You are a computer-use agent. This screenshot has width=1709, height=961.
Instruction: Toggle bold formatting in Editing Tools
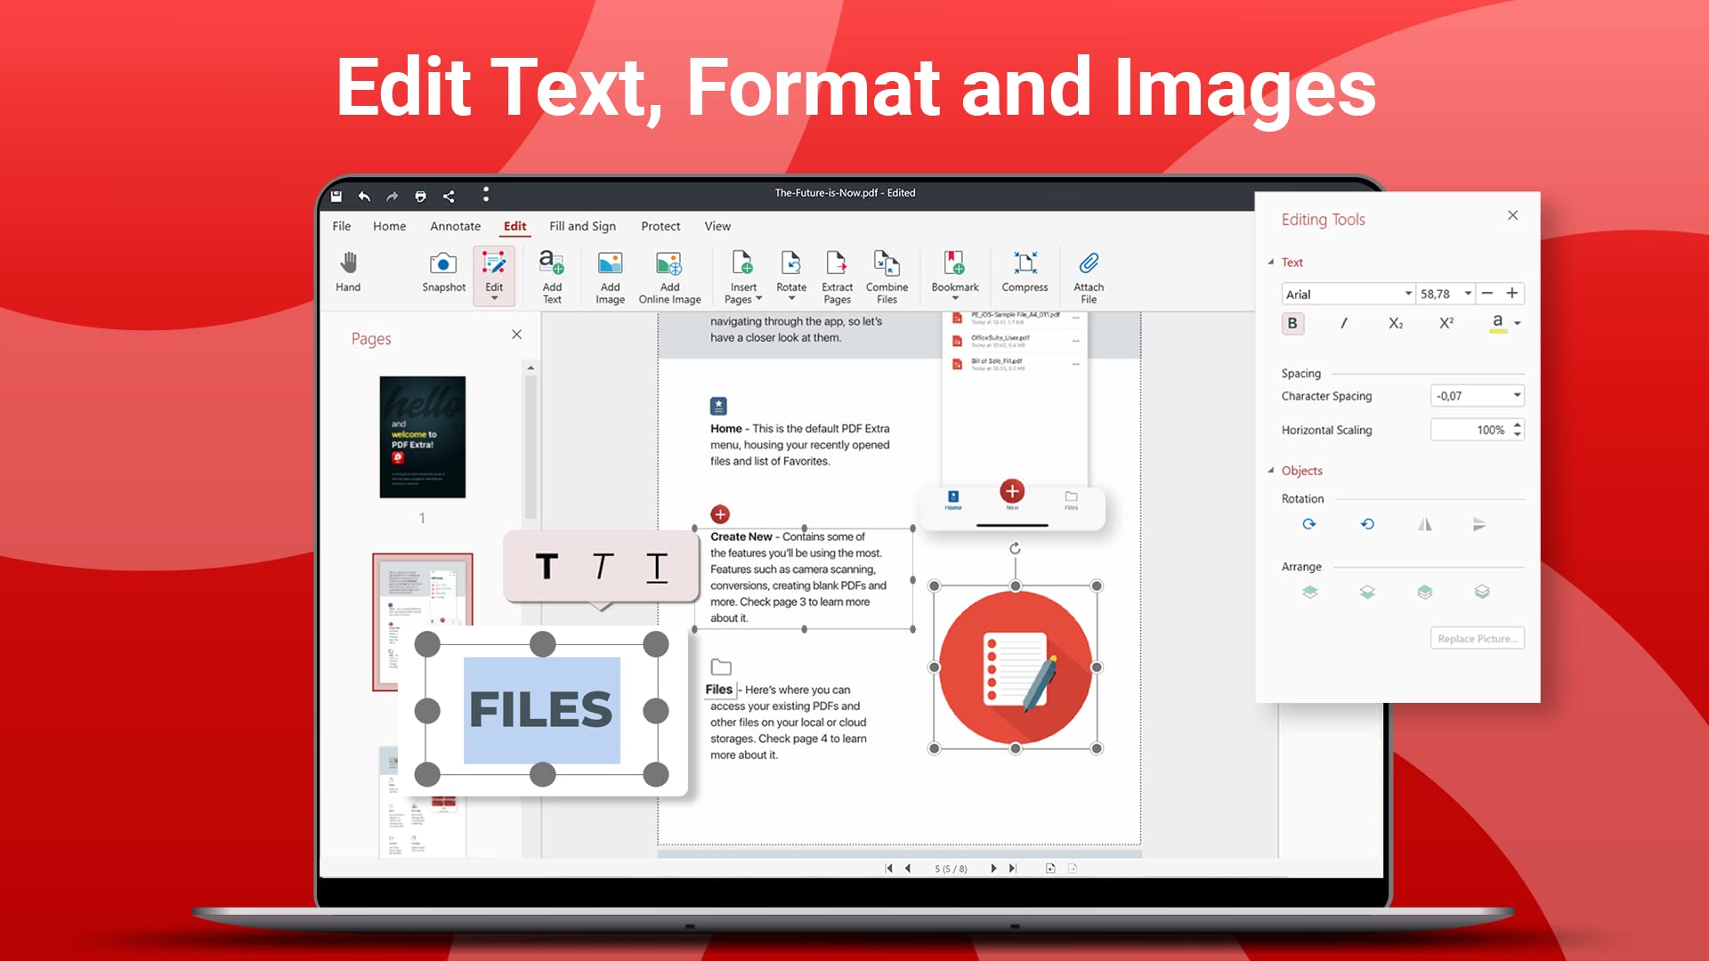[1292, 323]
